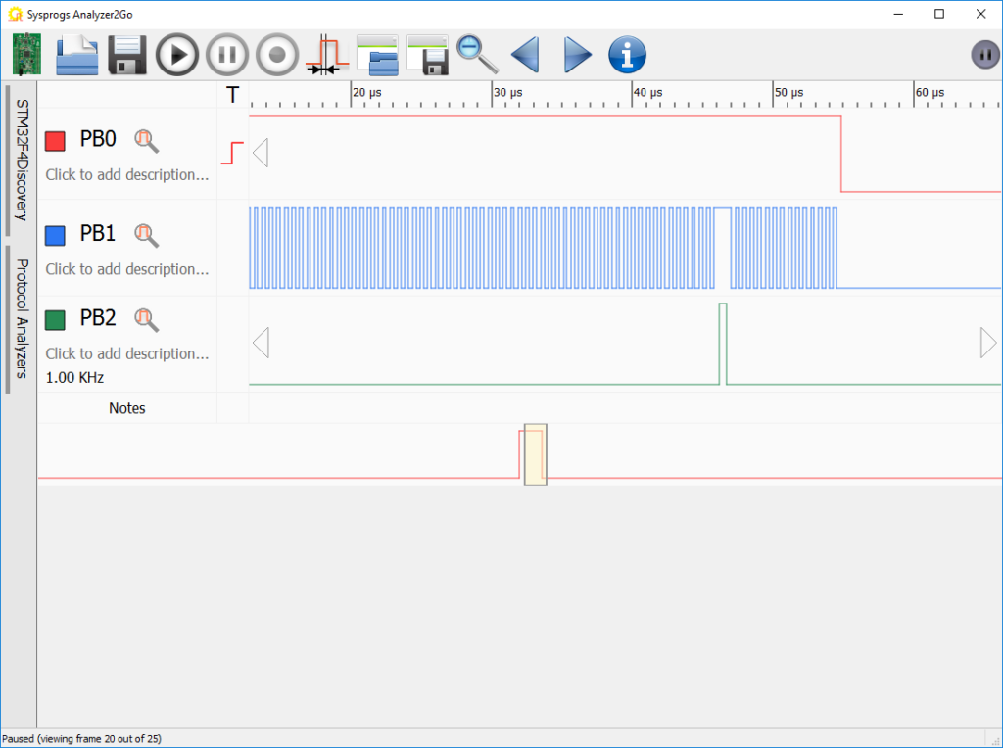Image resolution: width=1003 pixels, height=748 pixels.
Task: Change PB0 color via its red swatch
Action: coord(57,140)
